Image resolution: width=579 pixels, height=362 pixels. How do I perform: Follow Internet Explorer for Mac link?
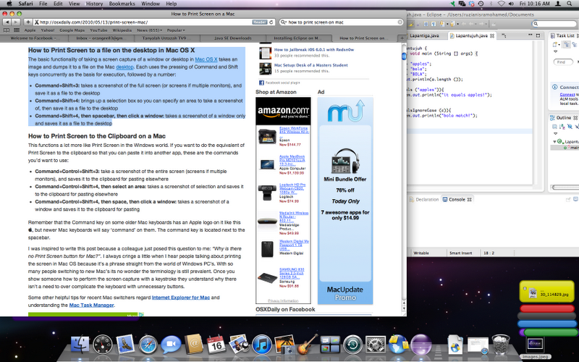pyautogui.click(x=180, y=298)
